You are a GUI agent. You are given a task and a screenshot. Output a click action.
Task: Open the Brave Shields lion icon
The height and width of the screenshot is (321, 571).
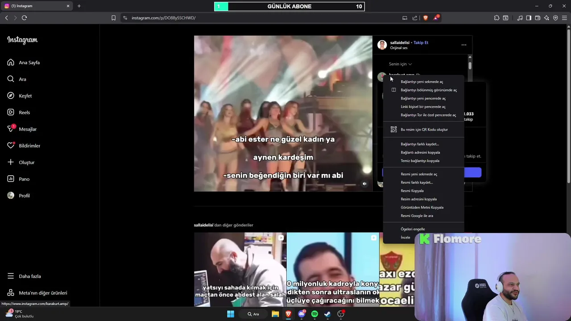426,18
